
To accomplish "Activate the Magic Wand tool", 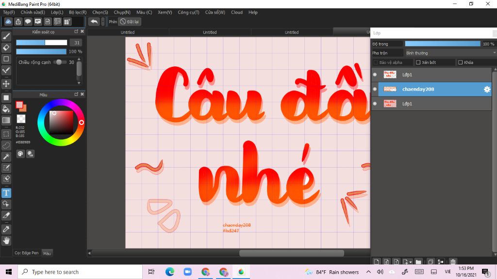I will pos(6,156).
